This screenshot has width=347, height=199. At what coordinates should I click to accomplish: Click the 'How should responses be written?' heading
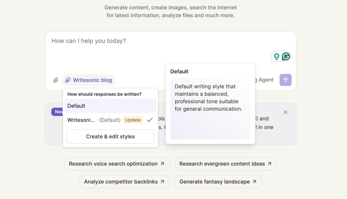click(104, 94)
